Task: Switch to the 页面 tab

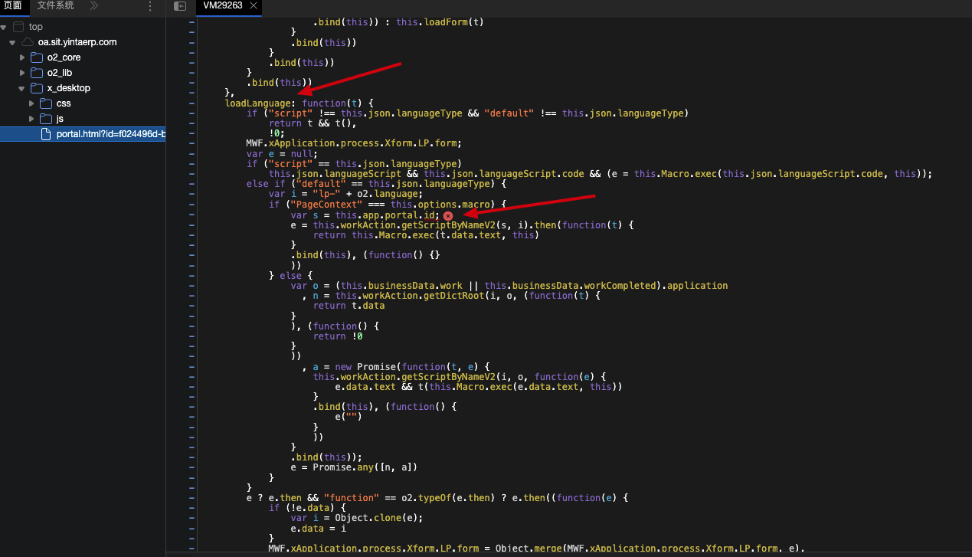Action: tap(13, 6)
